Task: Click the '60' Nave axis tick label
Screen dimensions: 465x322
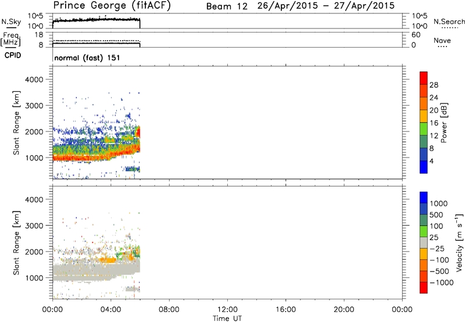Action: click(x=416, y=35)
